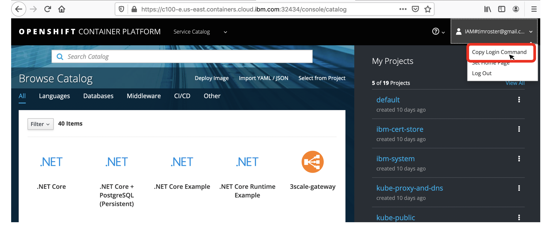553x236 pixels.
Task: Click the browser forward arrow
Action: pyautogui.click(x=33, y=9)
